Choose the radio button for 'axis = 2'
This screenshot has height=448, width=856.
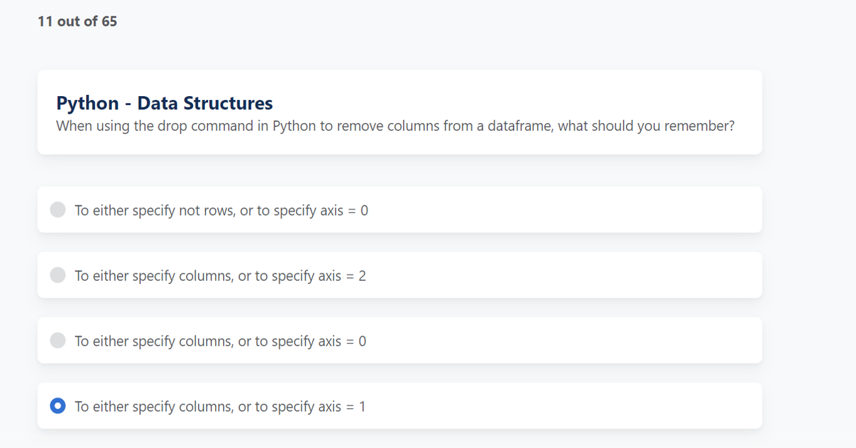tap(58, 275)
